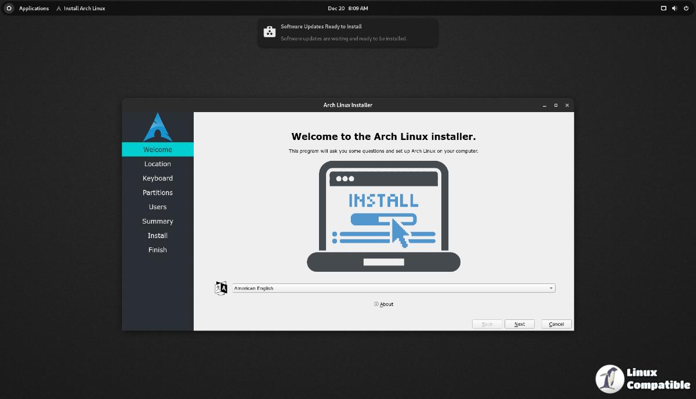
Task: Select the Location step in the sidebar
Action: click(158, 164)
